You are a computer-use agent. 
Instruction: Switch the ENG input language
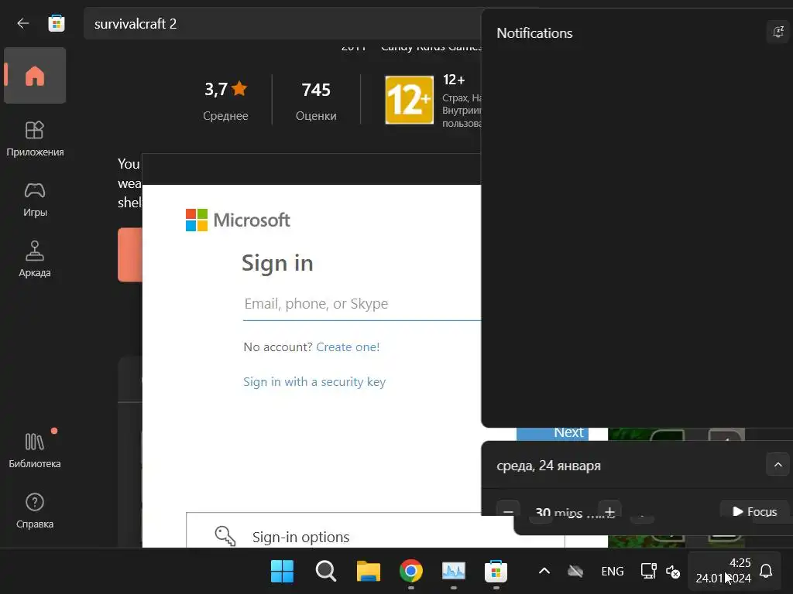[613, 572]
